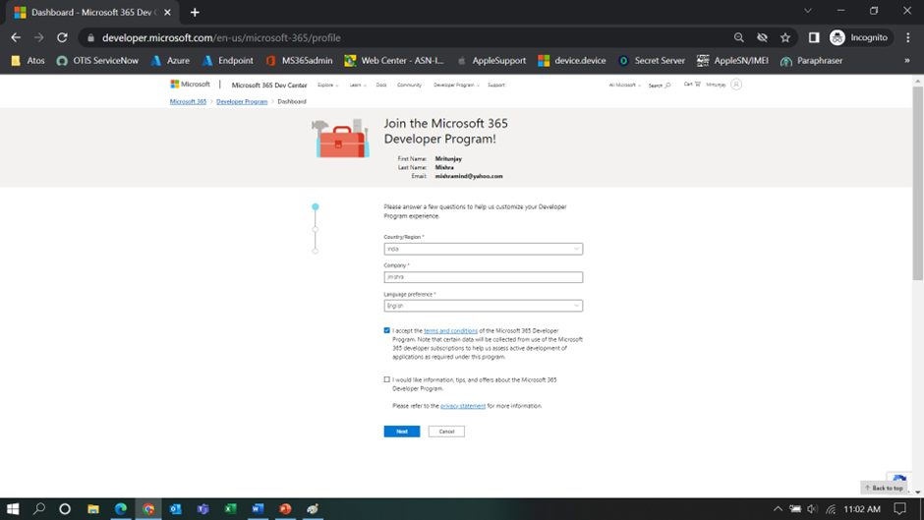The width and height of the screenshot is (924, 520).
Task: Open the privacy statement link
Action: click(463, 406)
